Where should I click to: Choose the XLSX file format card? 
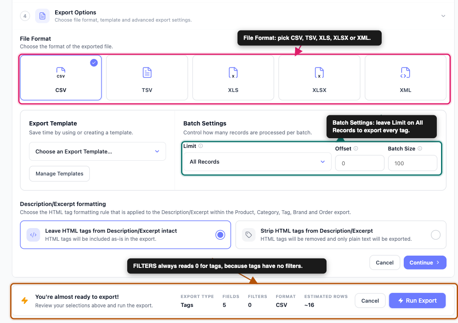click(x=319, y=78)
